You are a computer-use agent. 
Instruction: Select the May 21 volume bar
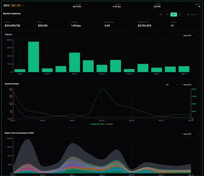click(74, 62)
